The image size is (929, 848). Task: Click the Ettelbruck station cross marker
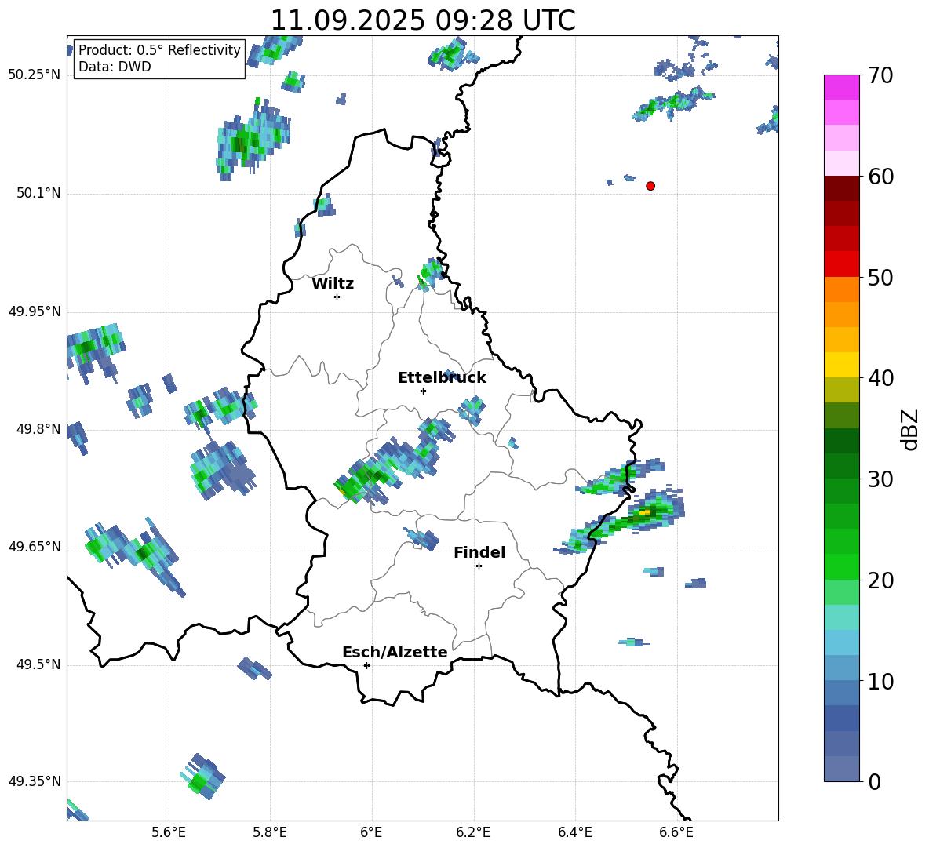(x=423, y=391)
